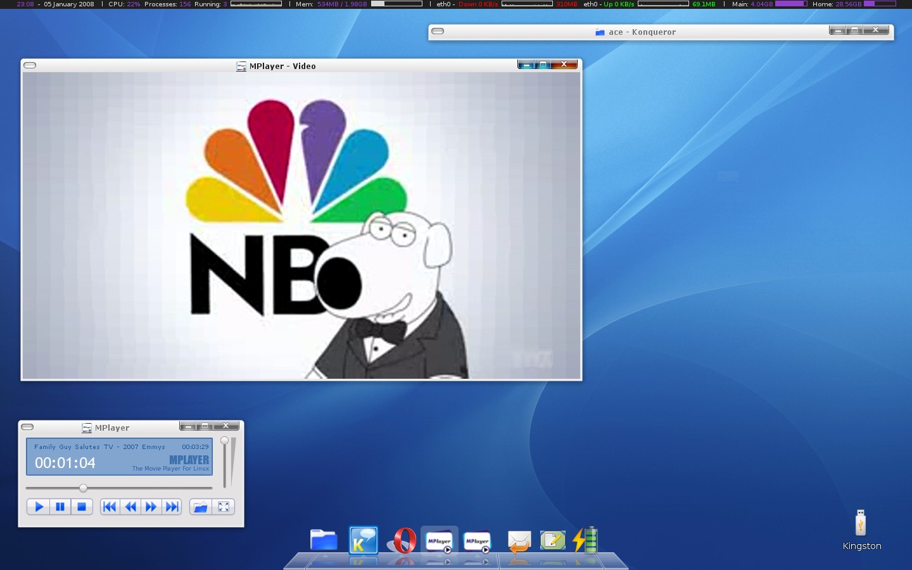Viewport: 912px width, 570px height.
Task: Maximize the MPlayer - Video window
Action: [543, 64]
